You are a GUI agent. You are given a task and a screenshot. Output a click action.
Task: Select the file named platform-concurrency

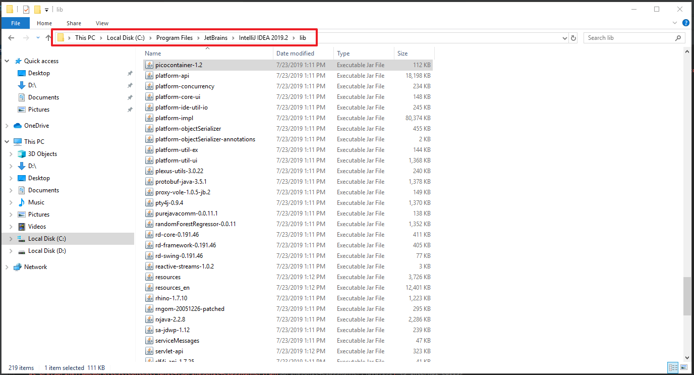tap(185, 86)
